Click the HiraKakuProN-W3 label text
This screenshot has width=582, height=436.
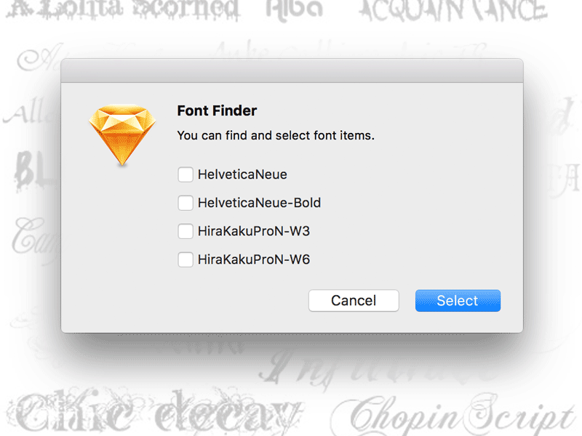pyautogui.click(x=254, y=231)
